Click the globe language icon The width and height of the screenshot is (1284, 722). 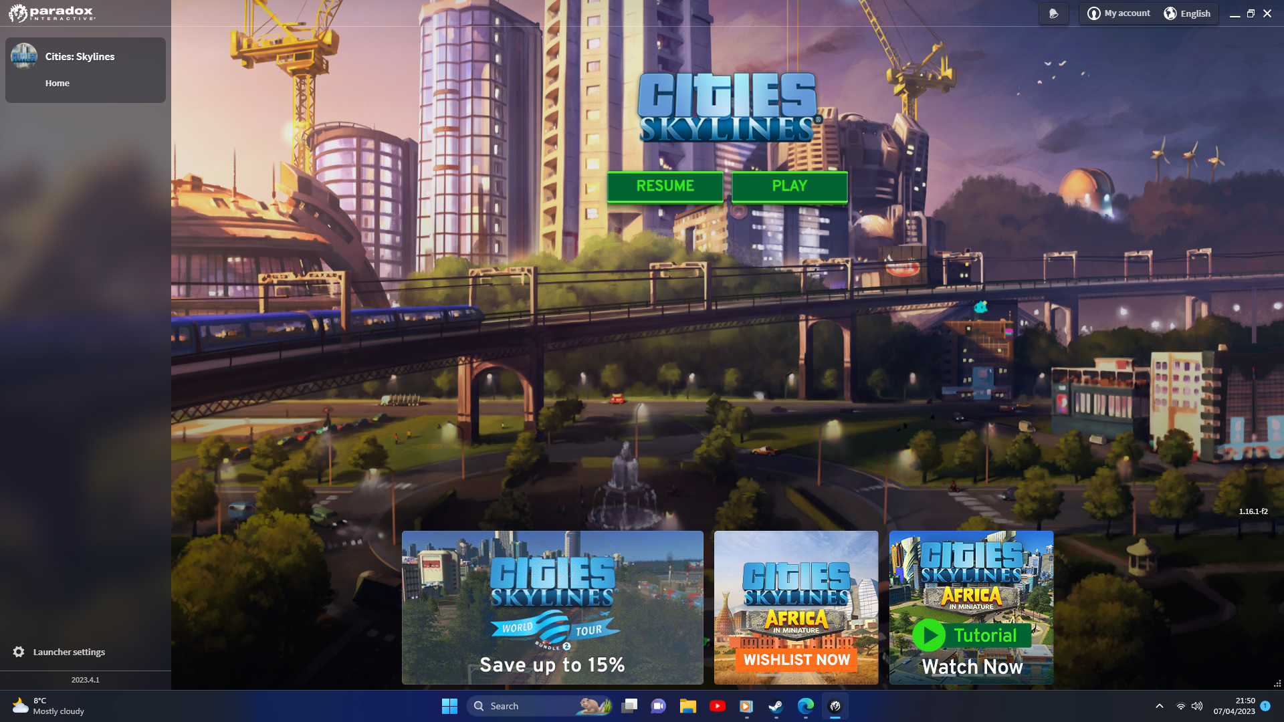pyautogui.click(x=1170, y=13)
